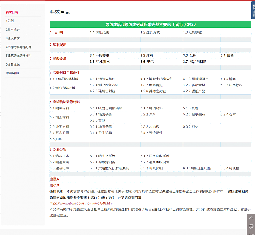Image resolution: width=255 pixels, height=235 pixels.
Task: Click the back-to-top arrow icon
Action: coord(251,218)
